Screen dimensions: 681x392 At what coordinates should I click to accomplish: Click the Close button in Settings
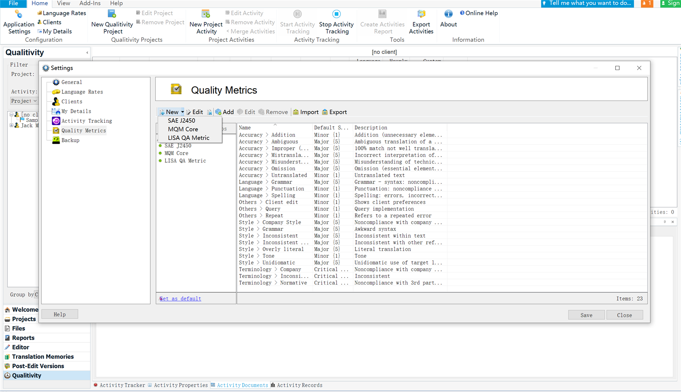point(624,315)
